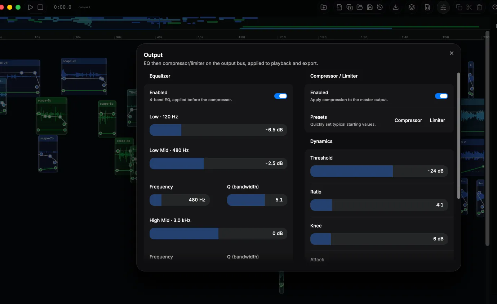Click the Low Mid Frequency 480 Hz slider
Viewport: 497px width, 304px height.
(x=179, y=200)
